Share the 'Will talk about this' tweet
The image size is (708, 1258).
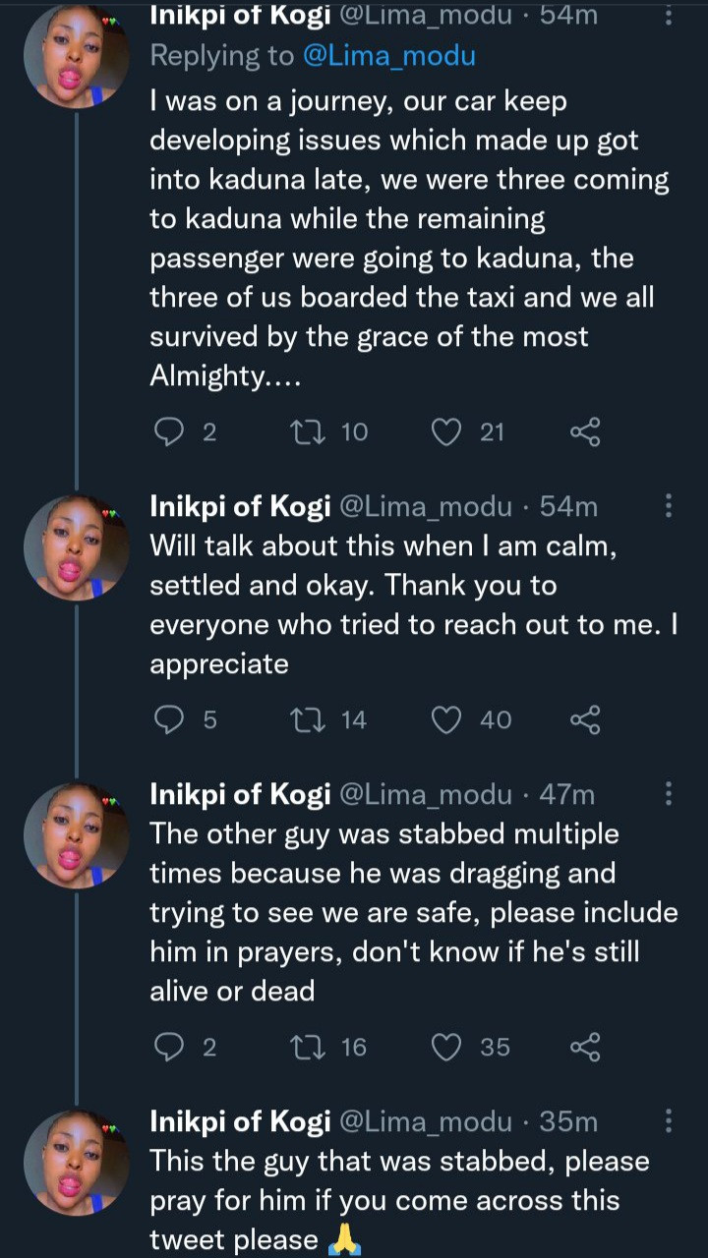tap(585, 719)
